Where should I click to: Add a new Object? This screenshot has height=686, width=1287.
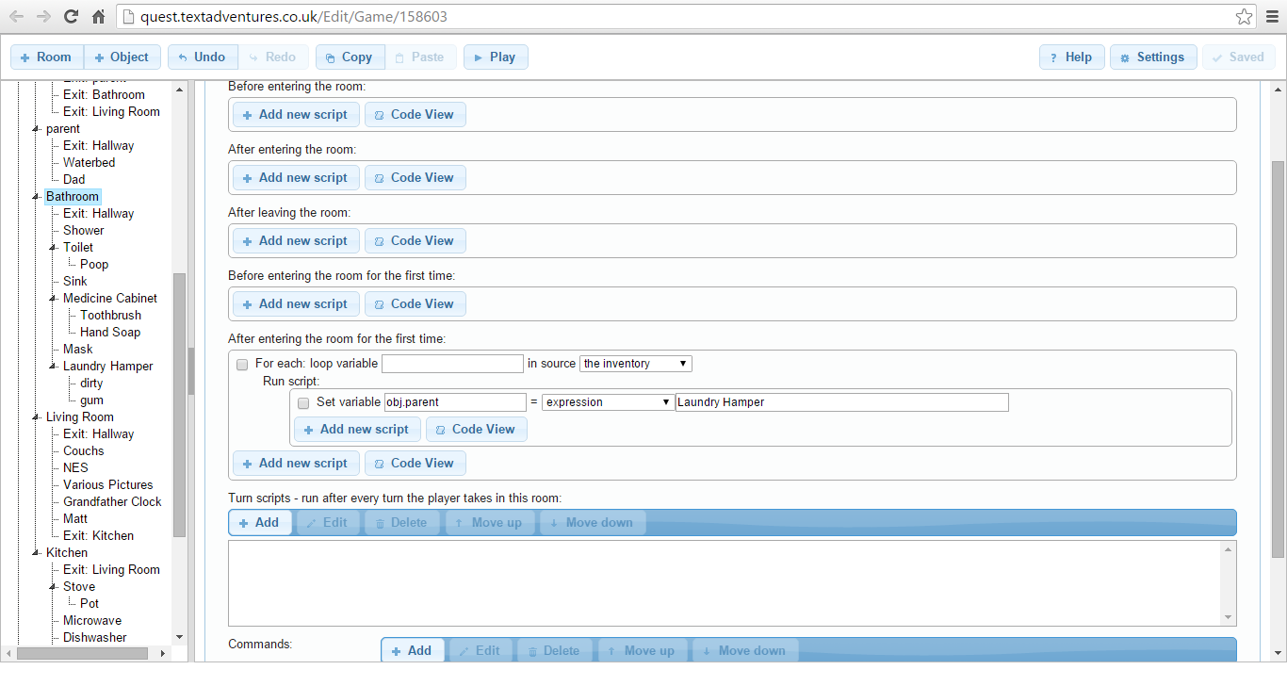point(122,57)
